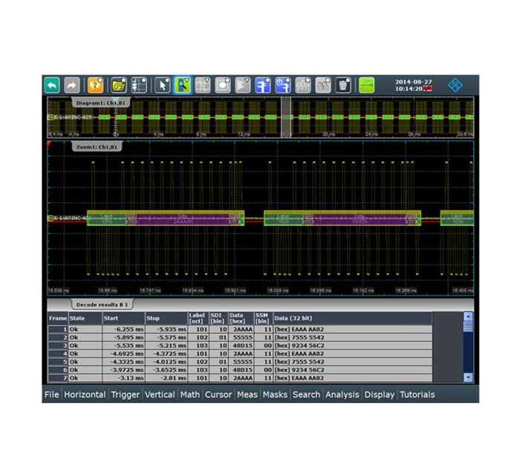This screenshot has height=476, width=520.
Task: Click the gray waveform cursor tool icon
Action: 203,86
